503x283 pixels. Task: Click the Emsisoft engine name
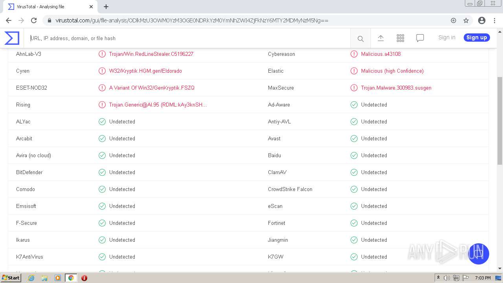[26, 206]
